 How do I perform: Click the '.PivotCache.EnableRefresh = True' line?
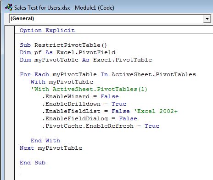[101, 126]
